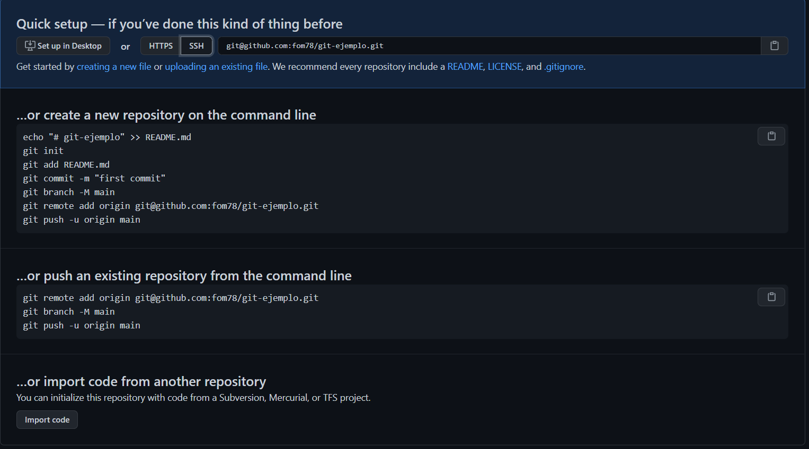Open the 'creating a new file' link
This screenshot has height=449, width=809.
114,67
